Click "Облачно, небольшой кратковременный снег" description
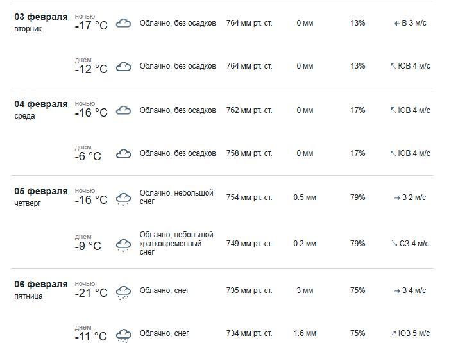458x343 pixels. [176, 244]
